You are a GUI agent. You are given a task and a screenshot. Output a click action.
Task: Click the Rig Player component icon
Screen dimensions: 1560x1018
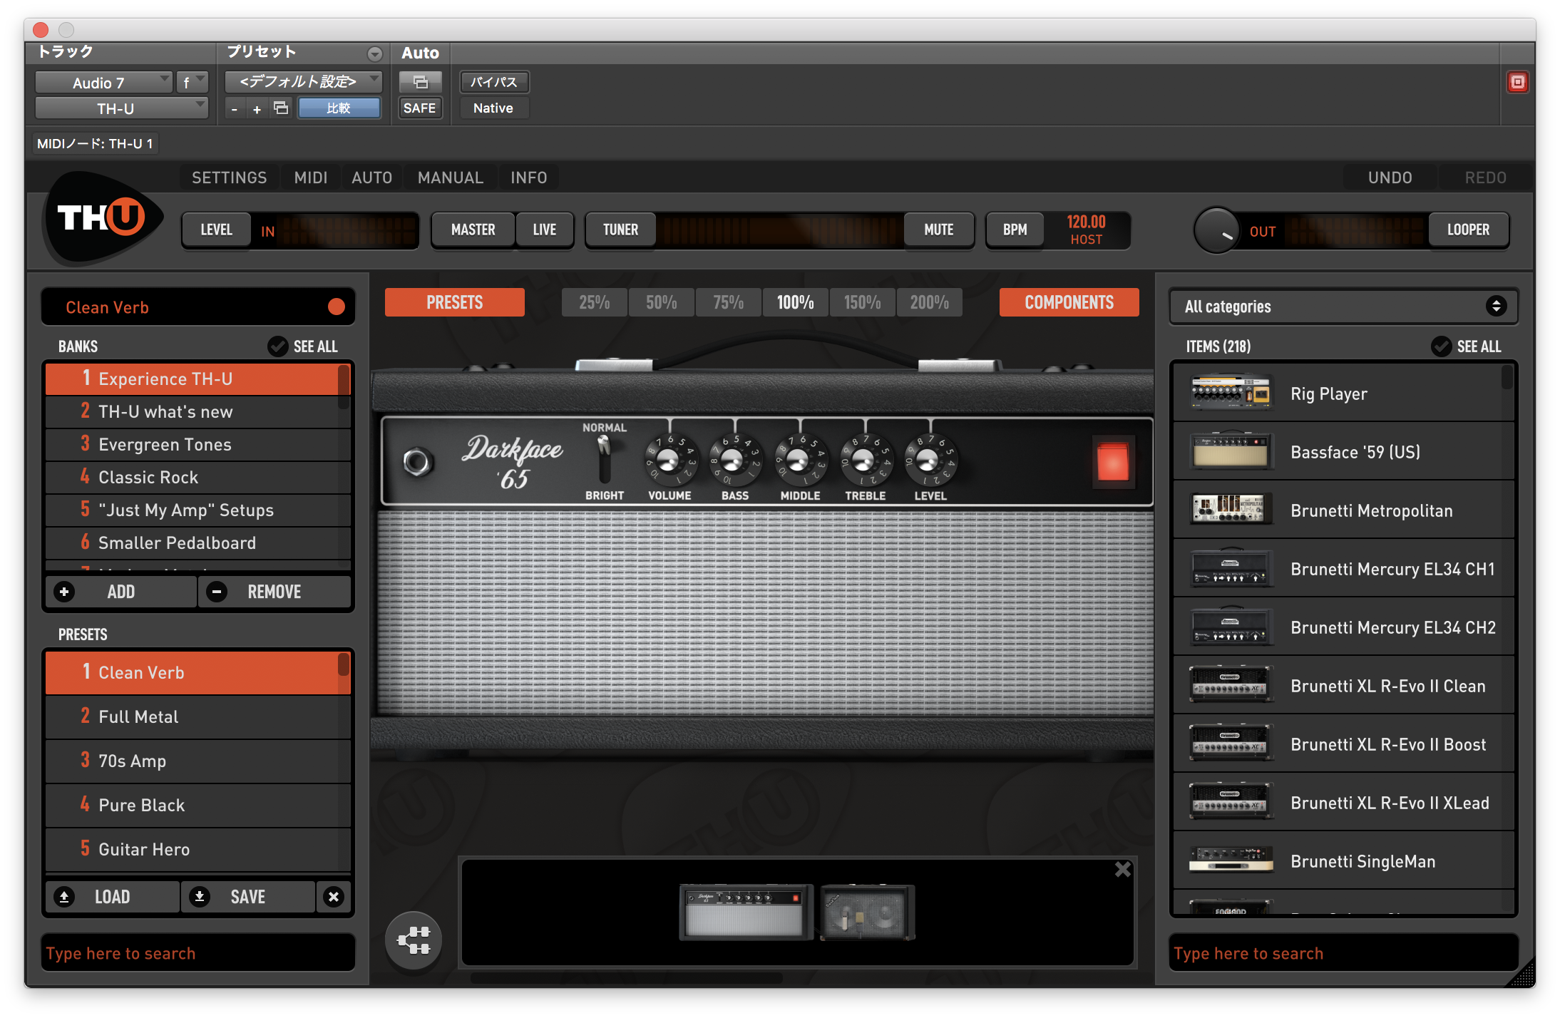[x=1231, y=393]
